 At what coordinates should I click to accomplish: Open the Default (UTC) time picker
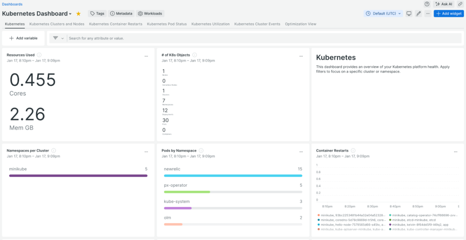383,13
